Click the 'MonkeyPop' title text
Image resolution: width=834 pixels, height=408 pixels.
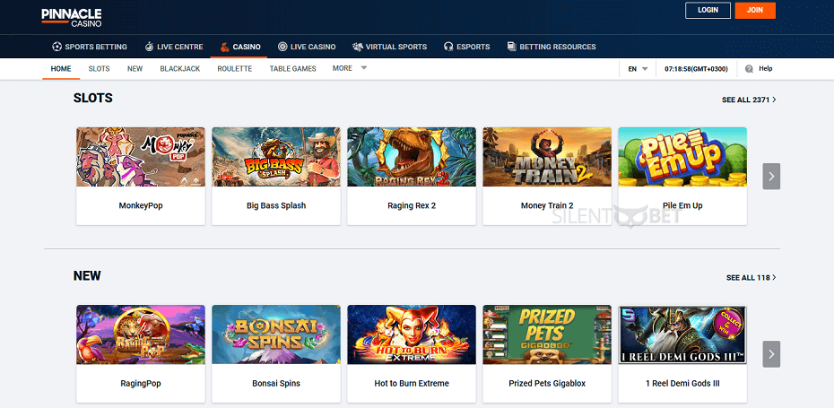pos(141,205)
